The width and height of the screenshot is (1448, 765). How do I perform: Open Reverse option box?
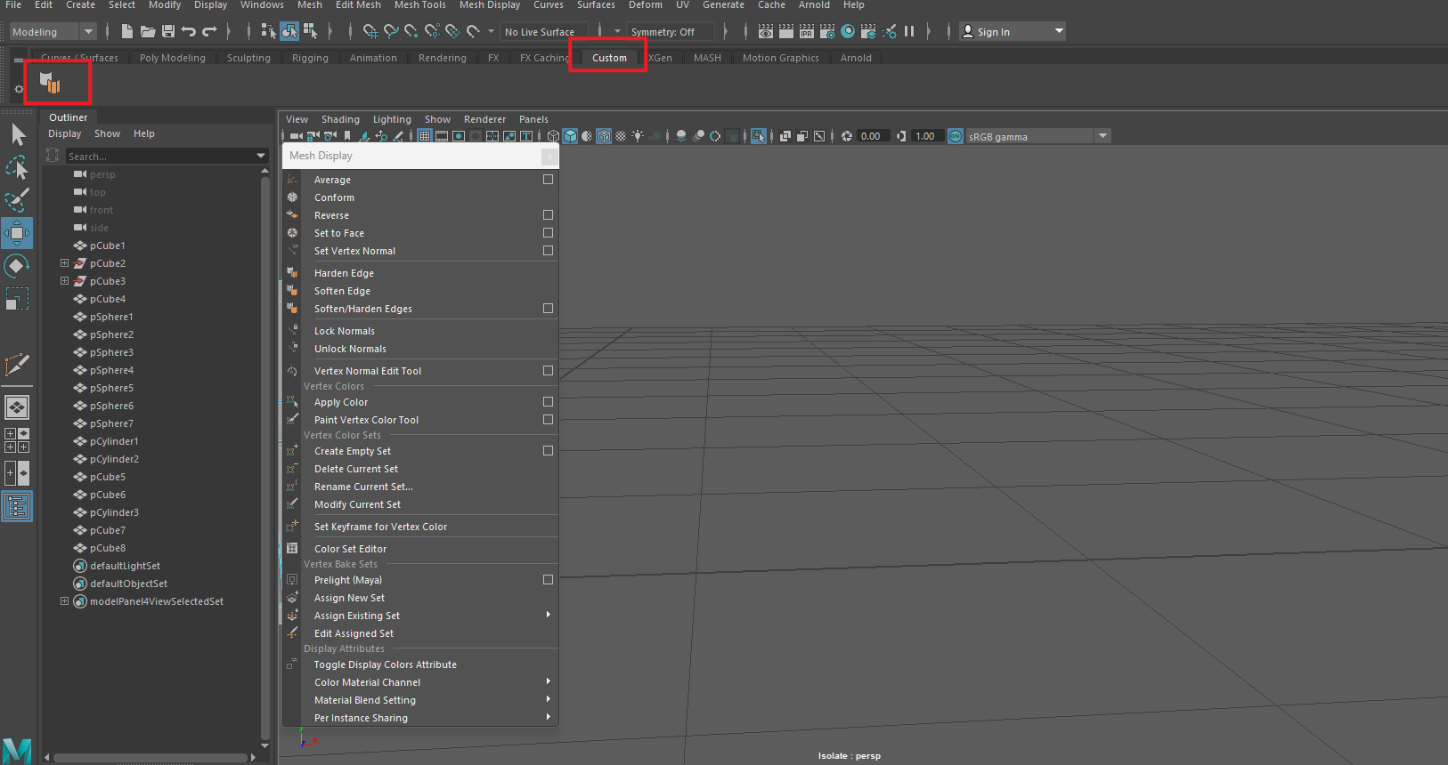tap(548, 215)
